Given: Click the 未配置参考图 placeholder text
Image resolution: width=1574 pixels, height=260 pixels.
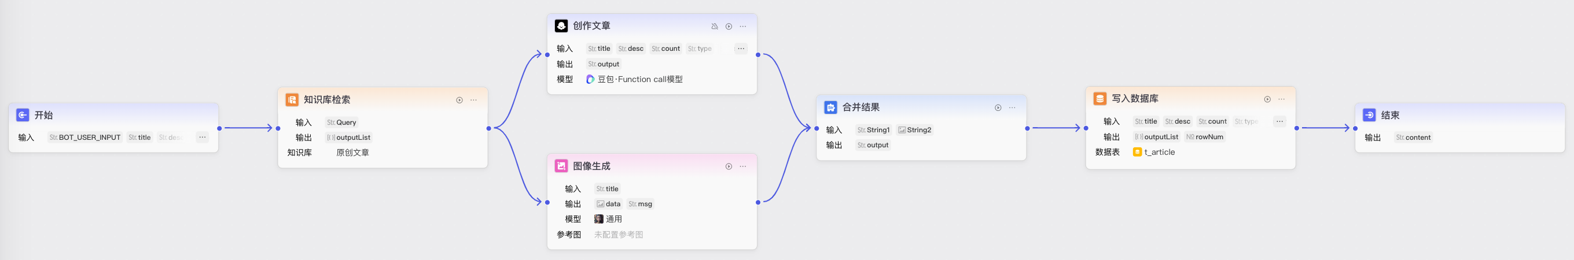Looking at the screenshot, I should click(x=619, y=235).
